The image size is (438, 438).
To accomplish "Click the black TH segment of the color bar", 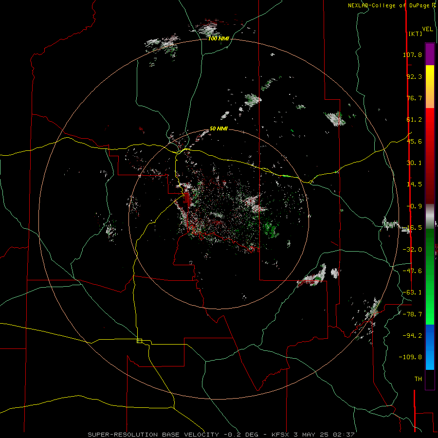I will [430, 380].
